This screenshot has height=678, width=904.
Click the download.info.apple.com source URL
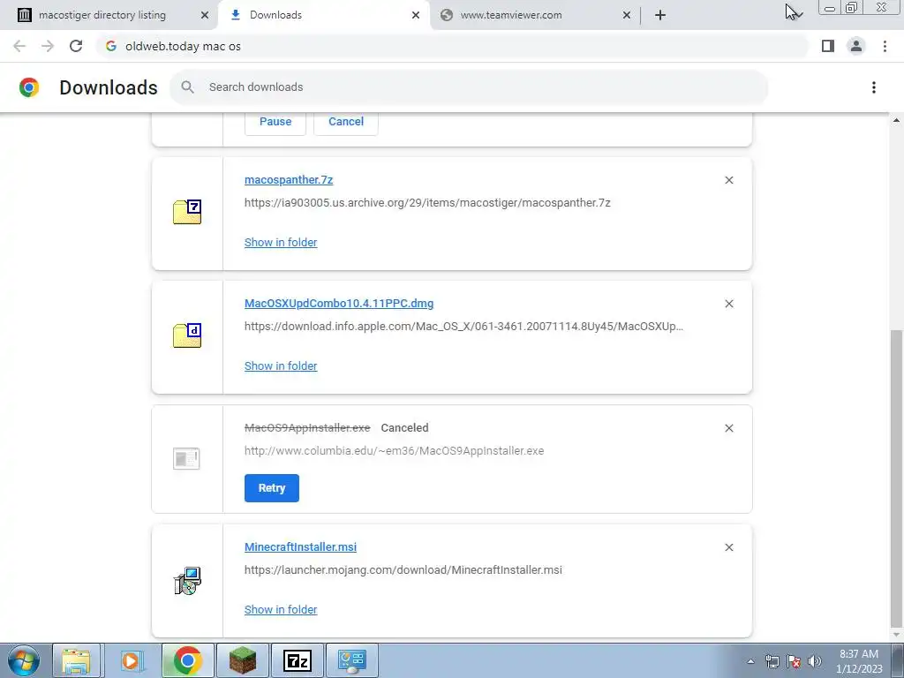click(x=464, y=327)
